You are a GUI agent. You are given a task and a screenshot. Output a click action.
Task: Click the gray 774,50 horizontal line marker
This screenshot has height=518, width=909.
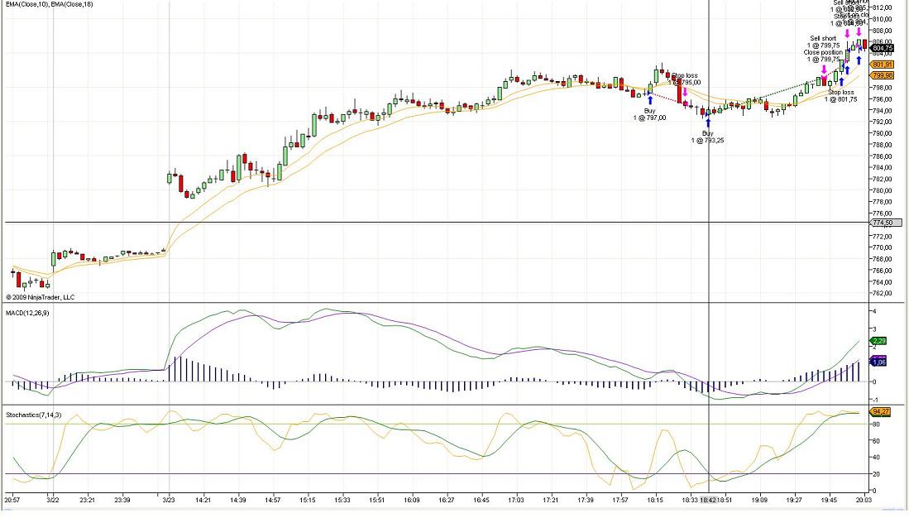pos(886,223)
